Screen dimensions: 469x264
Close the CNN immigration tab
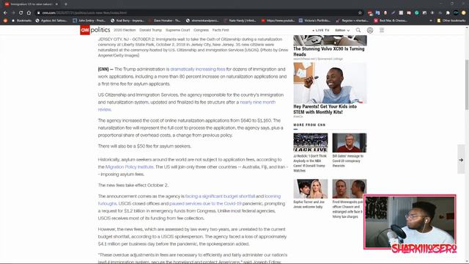(56, 4)
